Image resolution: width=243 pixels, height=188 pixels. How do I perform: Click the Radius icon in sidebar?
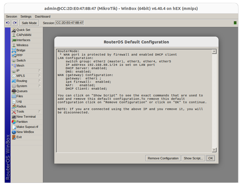[x=14, y=107]
